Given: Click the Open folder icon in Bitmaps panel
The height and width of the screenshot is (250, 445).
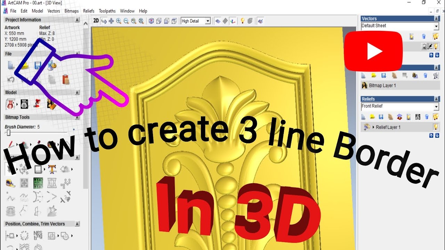Looking at the screenshot, I should [x=373, y=75].
